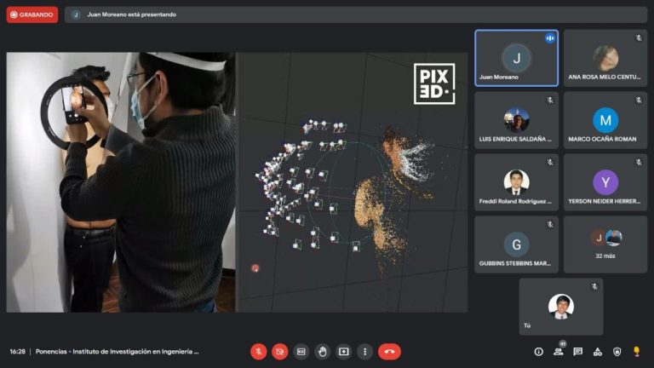Raise your hand
The height and width of the screenshot is (368, 654).
(323, 351)
